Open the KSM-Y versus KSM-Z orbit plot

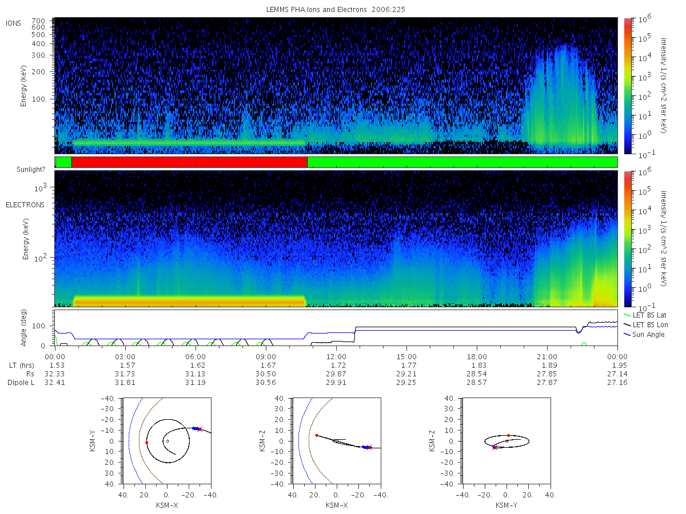pos(506,441)
